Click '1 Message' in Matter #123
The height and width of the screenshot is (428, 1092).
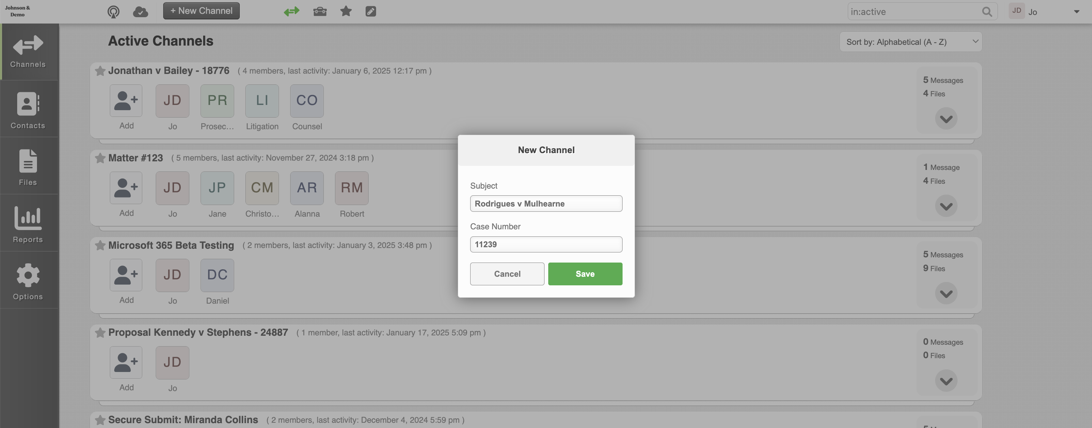[x=941, y=167]
